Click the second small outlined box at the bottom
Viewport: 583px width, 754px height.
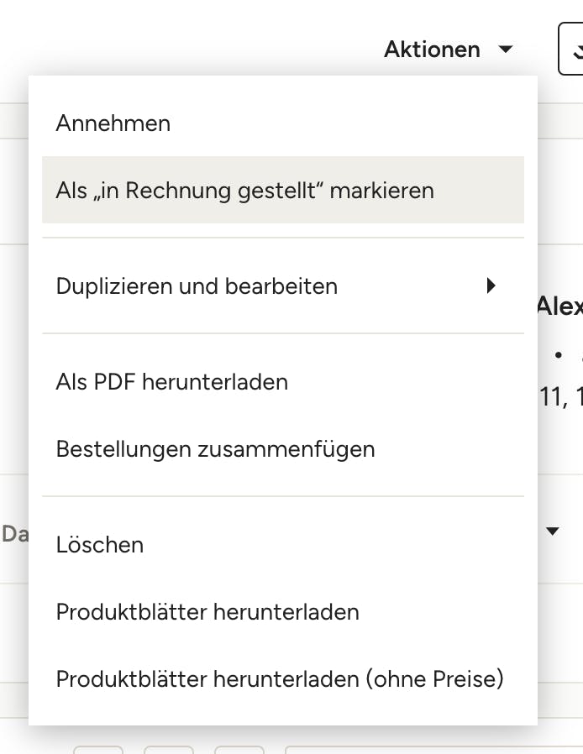(x=168, y=750)
